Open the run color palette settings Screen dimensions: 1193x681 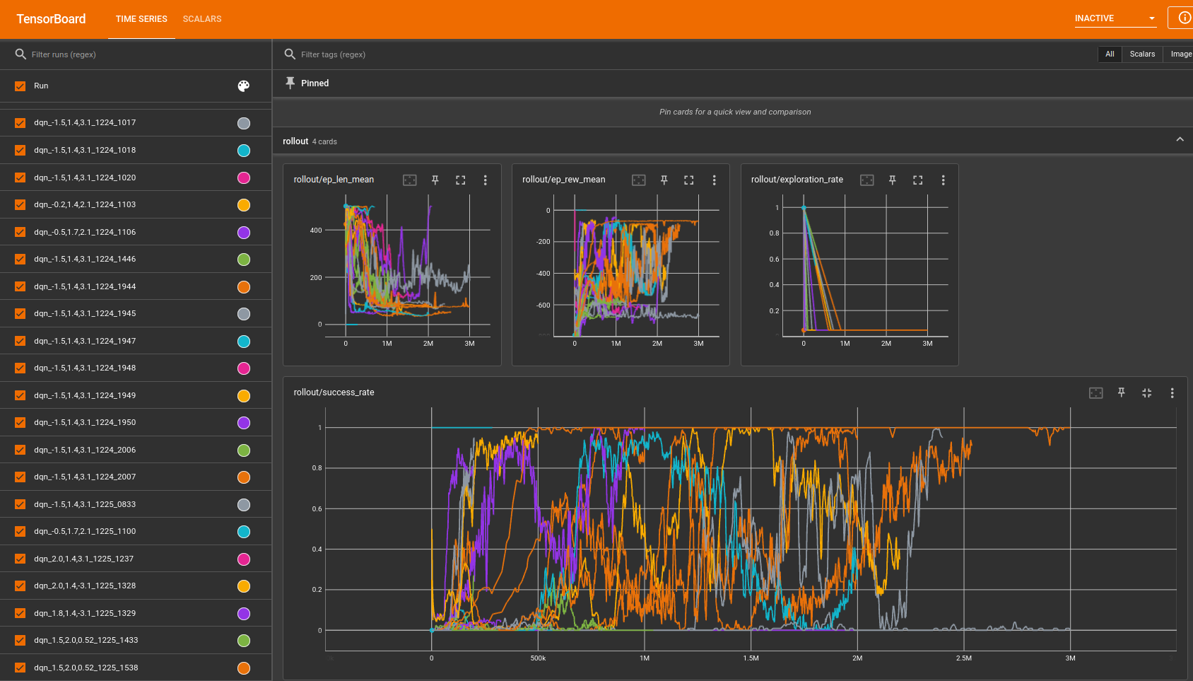[x=244, y=86]
